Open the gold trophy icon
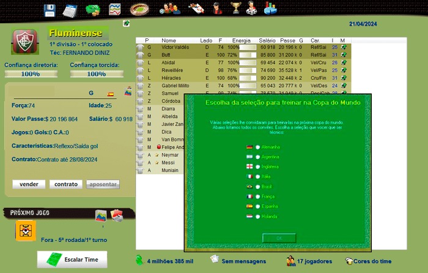 tap(236, 7)
